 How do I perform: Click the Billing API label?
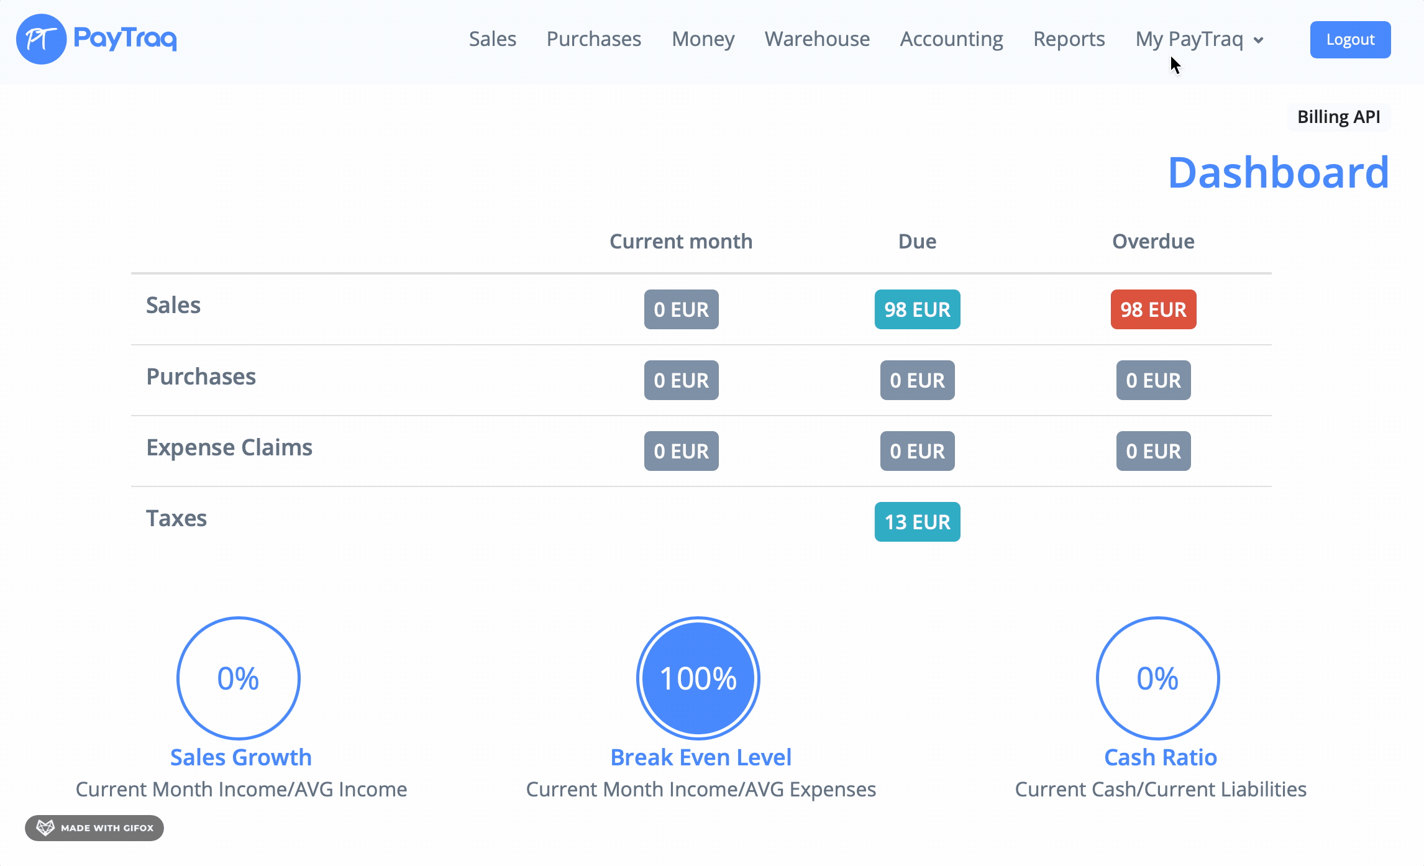click(x=1338, y=117)
